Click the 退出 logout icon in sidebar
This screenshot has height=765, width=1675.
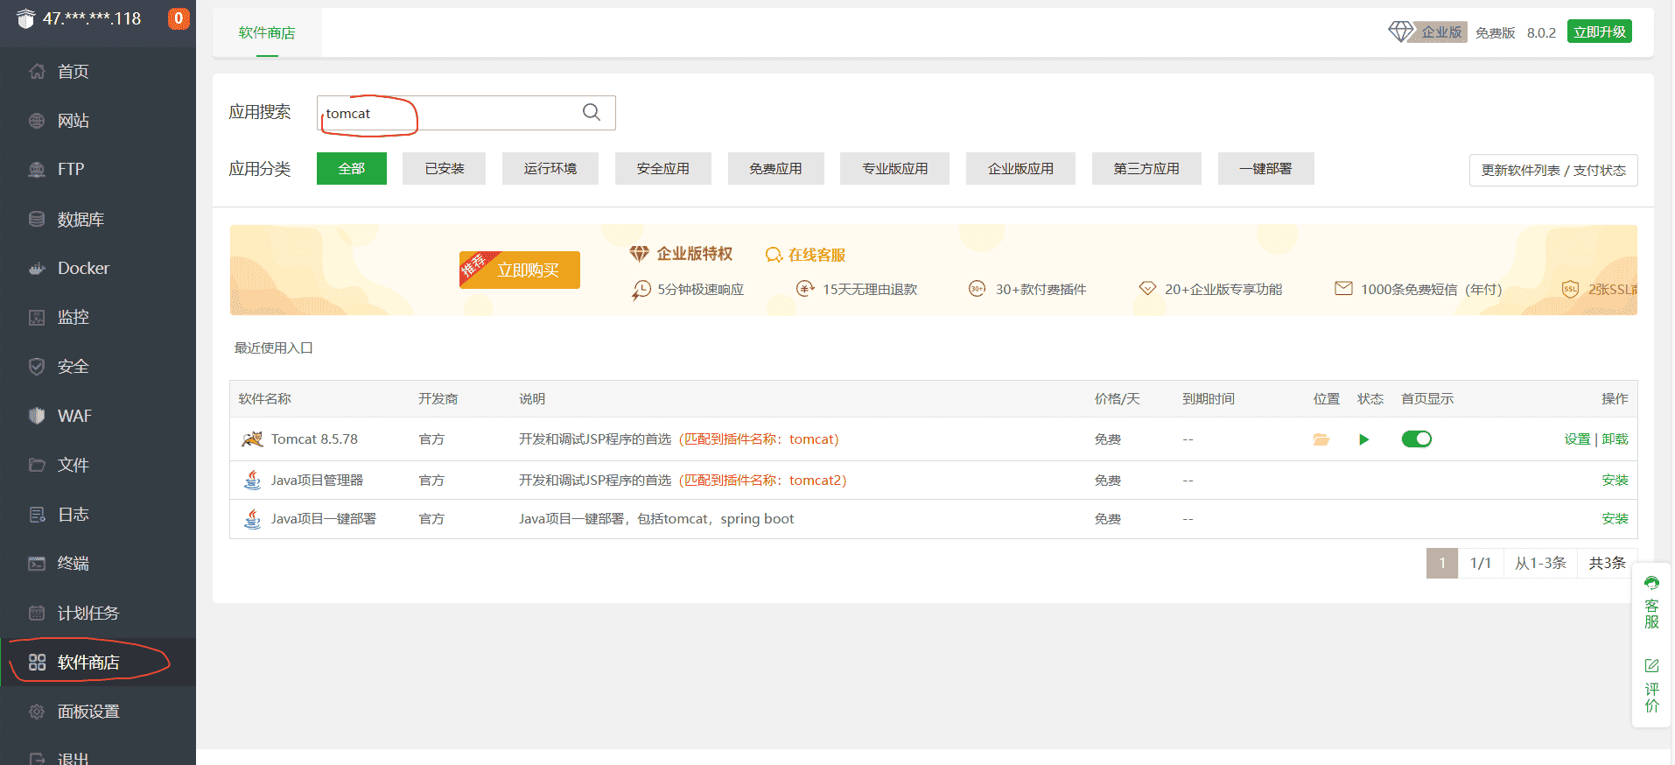click(37, 758)
